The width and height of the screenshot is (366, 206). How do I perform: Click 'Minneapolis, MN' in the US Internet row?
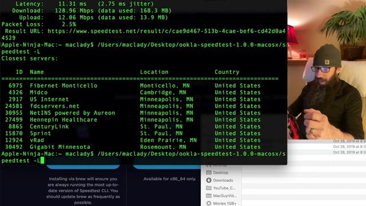click(166, 99)
